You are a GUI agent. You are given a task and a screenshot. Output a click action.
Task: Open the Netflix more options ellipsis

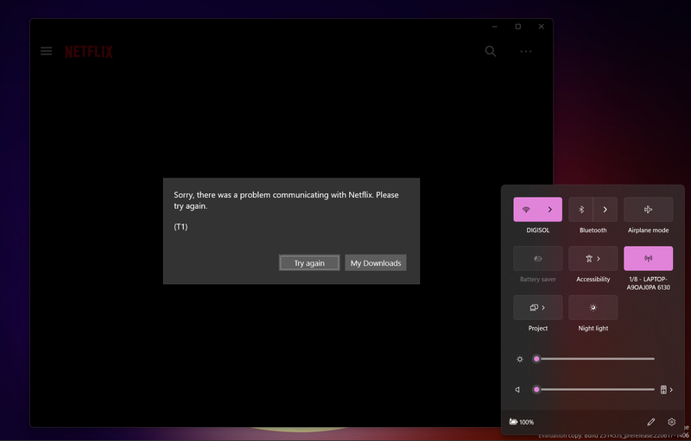tap(526, 52)
